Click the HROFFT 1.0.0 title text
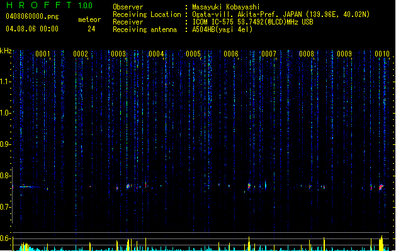396x251 pixels. point(50,5)
